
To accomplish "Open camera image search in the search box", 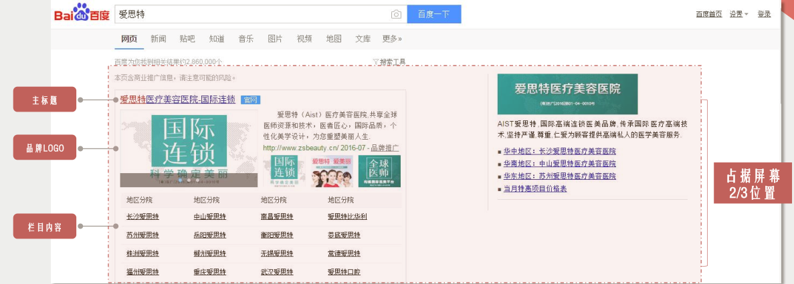I will tap(396, 14).
